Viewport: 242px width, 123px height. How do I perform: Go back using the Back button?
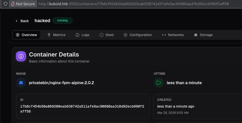pos(22,21)
